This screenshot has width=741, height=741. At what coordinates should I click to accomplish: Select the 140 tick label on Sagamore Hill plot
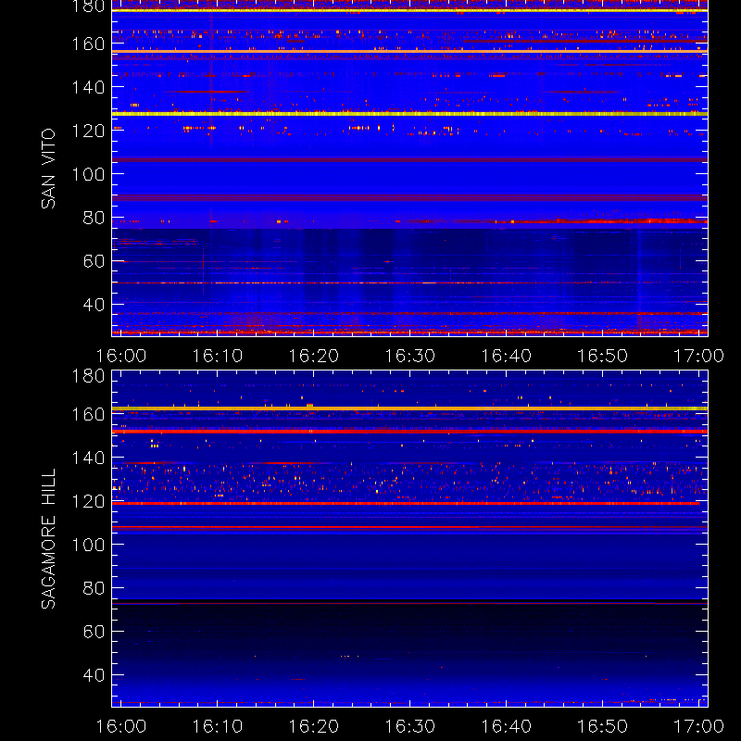(88, 458)
